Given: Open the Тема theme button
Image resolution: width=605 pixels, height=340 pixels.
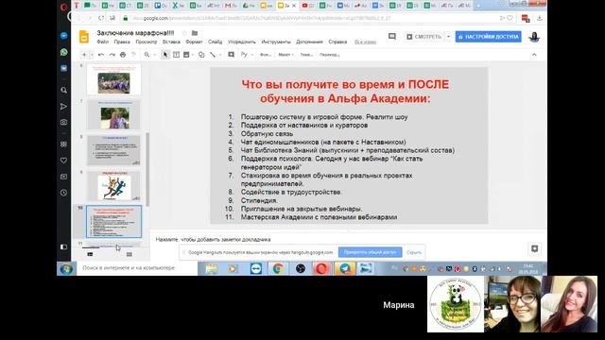Looking at the screenshot, I should 306,55.
